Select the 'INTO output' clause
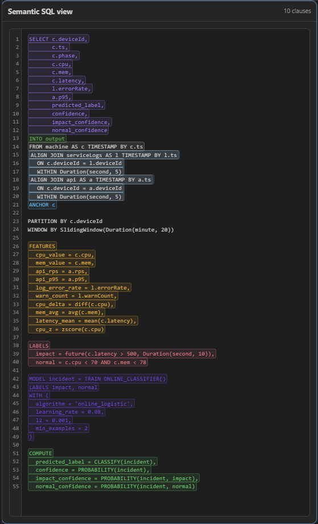 coord(47,138)
